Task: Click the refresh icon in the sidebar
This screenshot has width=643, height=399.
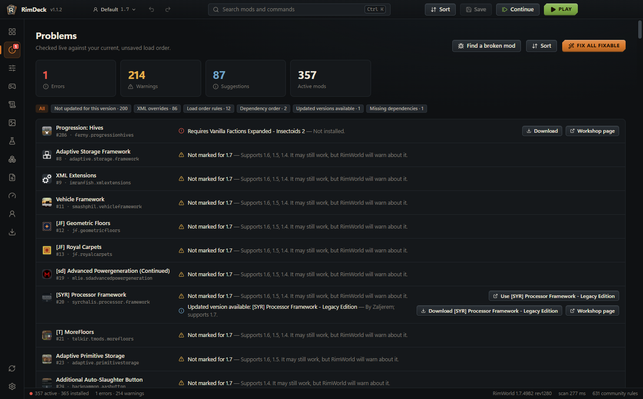Action: tap(12, 368)
